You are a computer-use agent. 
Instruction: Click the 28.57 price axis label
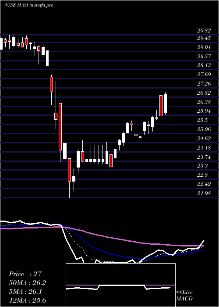pos(204,57)
